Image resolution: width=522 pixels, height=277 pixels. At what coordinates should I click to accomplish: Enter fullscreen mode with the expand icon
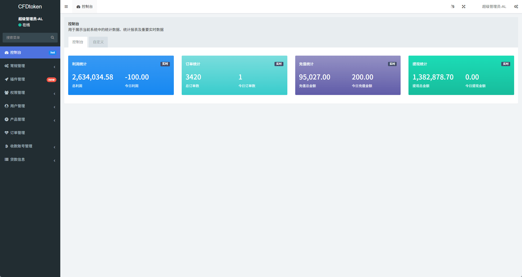(x=464, y=7)
